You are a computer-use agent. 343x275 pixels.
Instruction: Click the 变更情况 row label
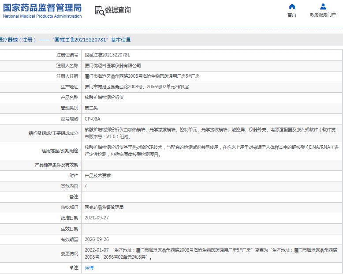pyautogui.click(x=69, y=253)
